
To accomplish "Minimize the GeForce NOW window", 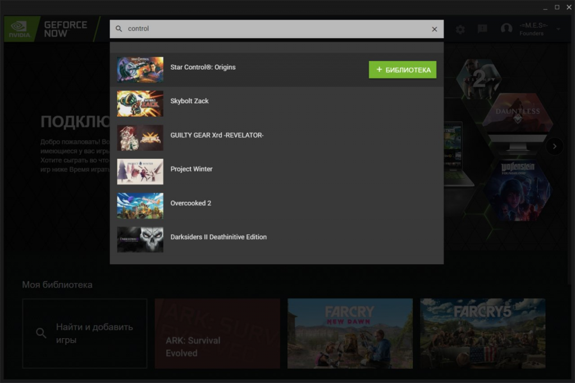I will pyautogui.click(x=545, y=7).
